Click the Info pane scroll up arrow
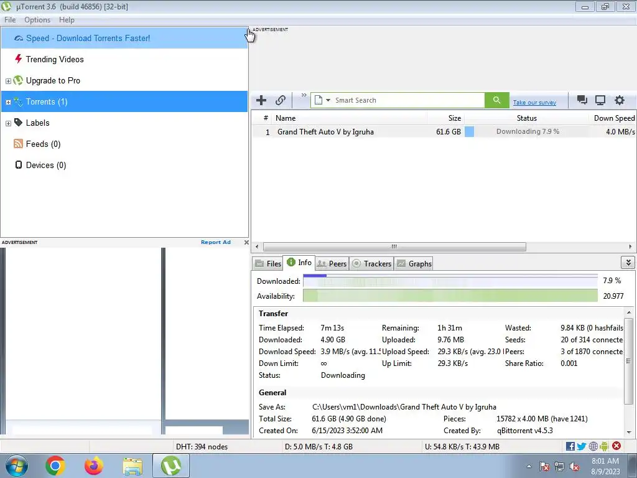 pyautogui.click(x=628, y=312)
